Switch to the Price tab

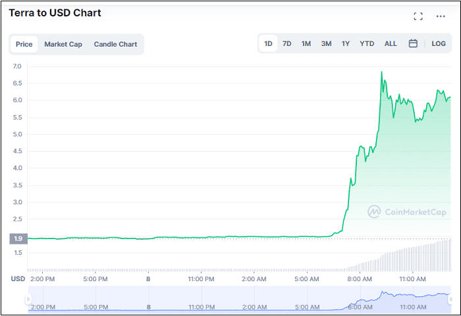[24, 44]
